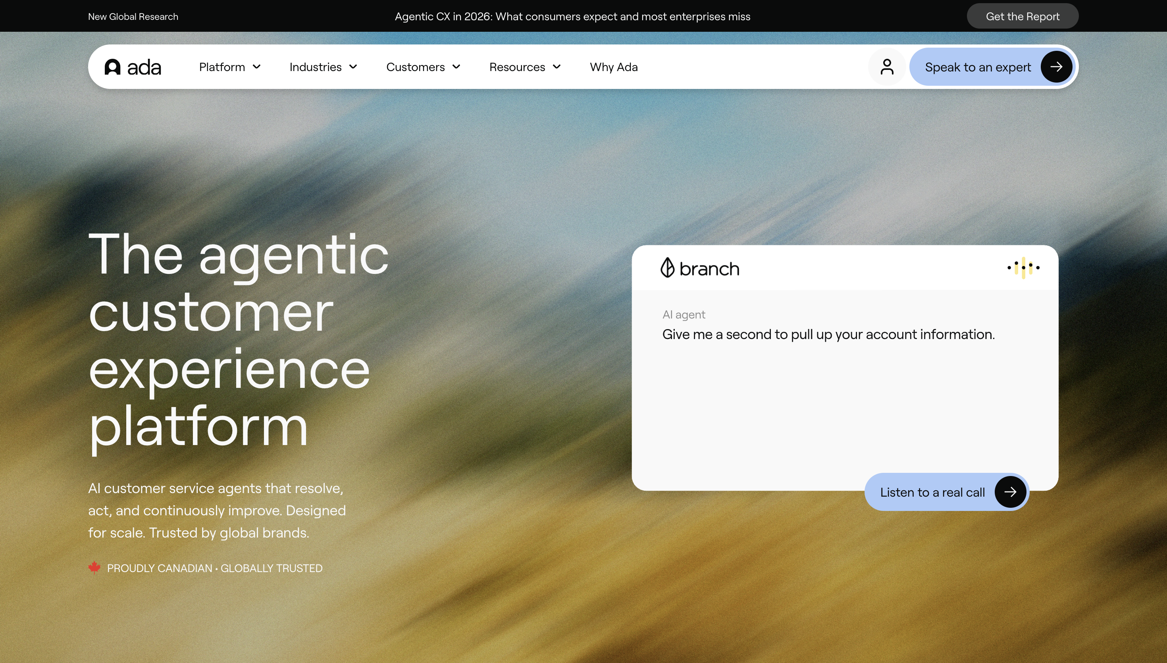Open the Agentic CX in 2026 banner link

[x=572, y=16]
